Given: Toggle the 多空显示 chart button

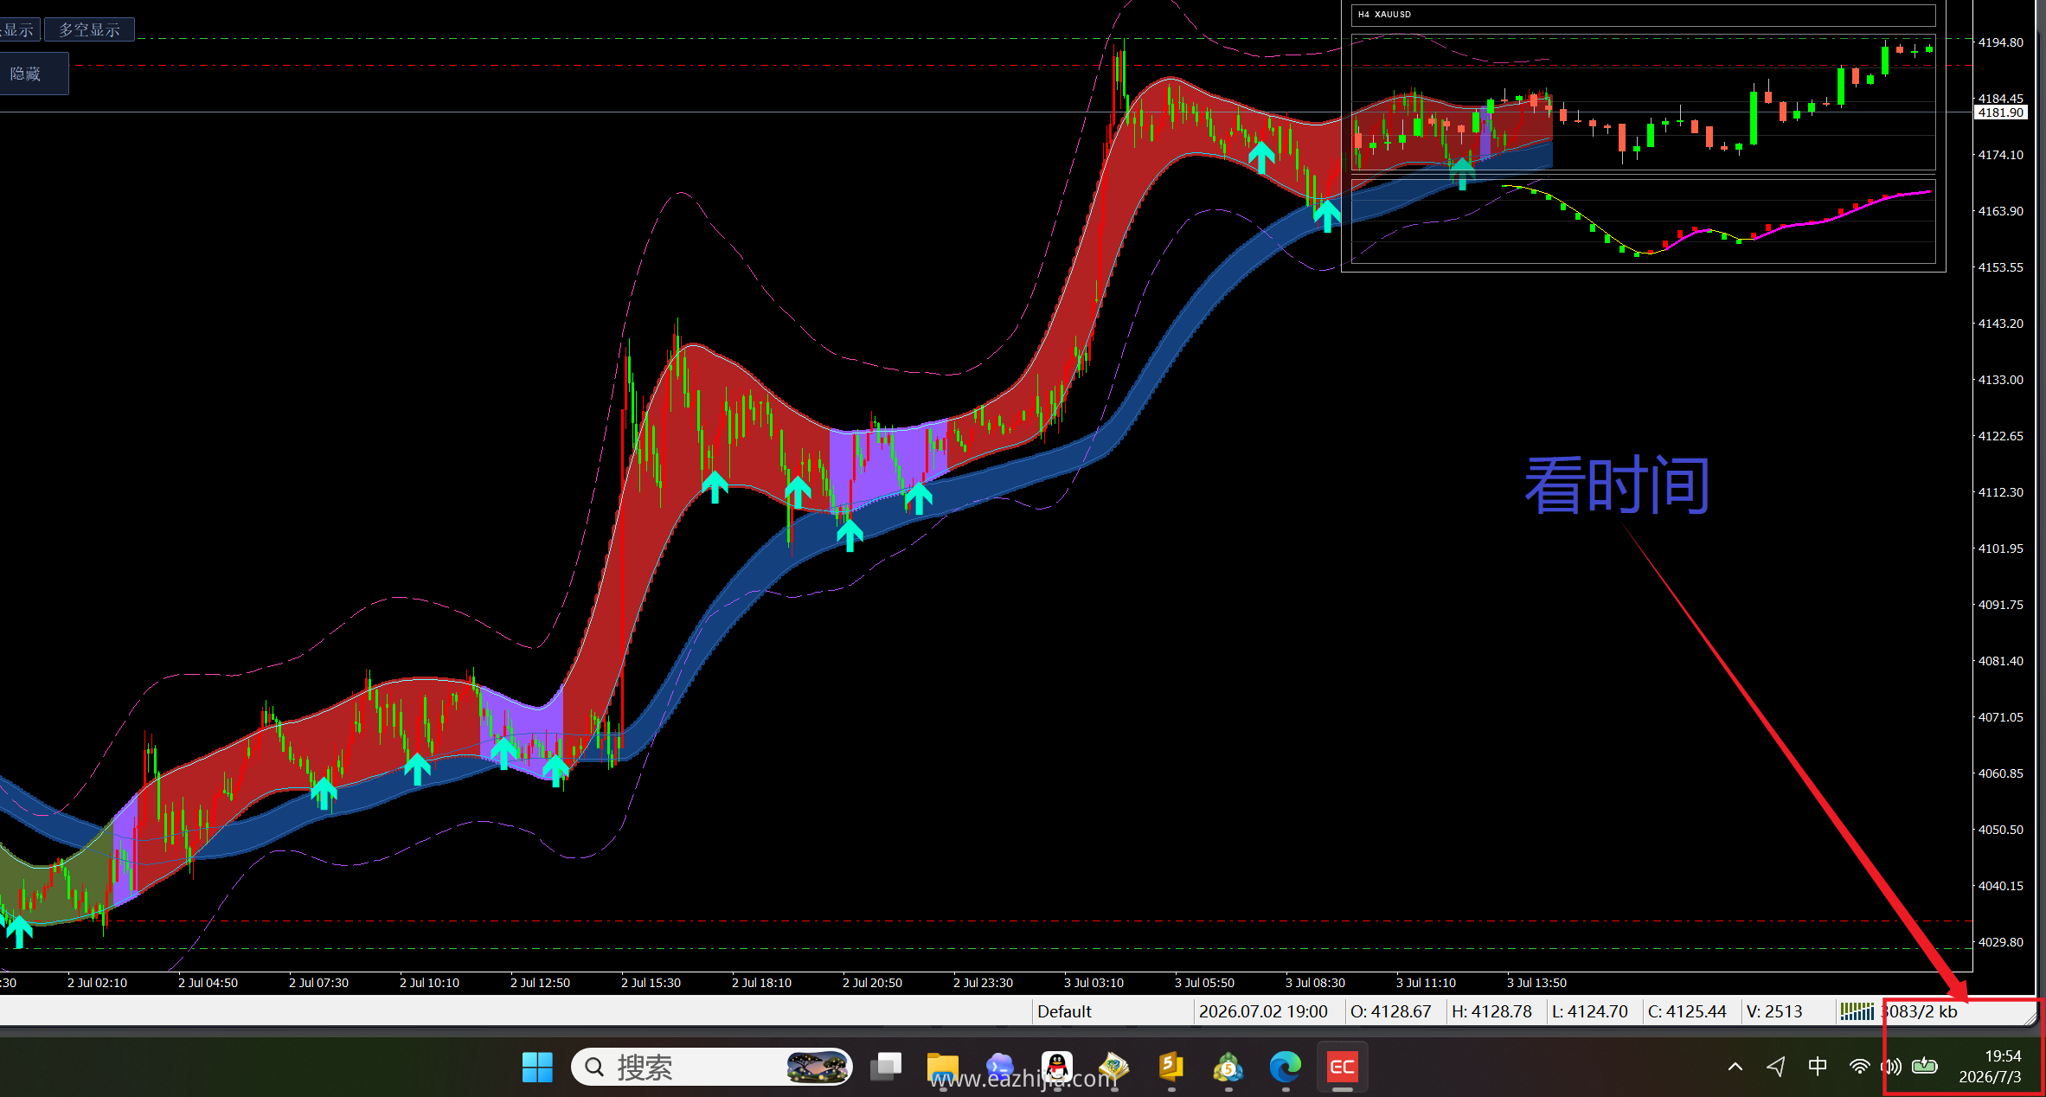Looking at the screenshot, I should [89, 29].
